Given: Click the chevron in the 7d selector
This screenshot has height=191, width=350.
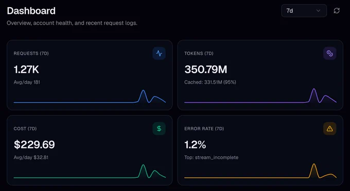Looking at the screenshot, I should (318, 11).
